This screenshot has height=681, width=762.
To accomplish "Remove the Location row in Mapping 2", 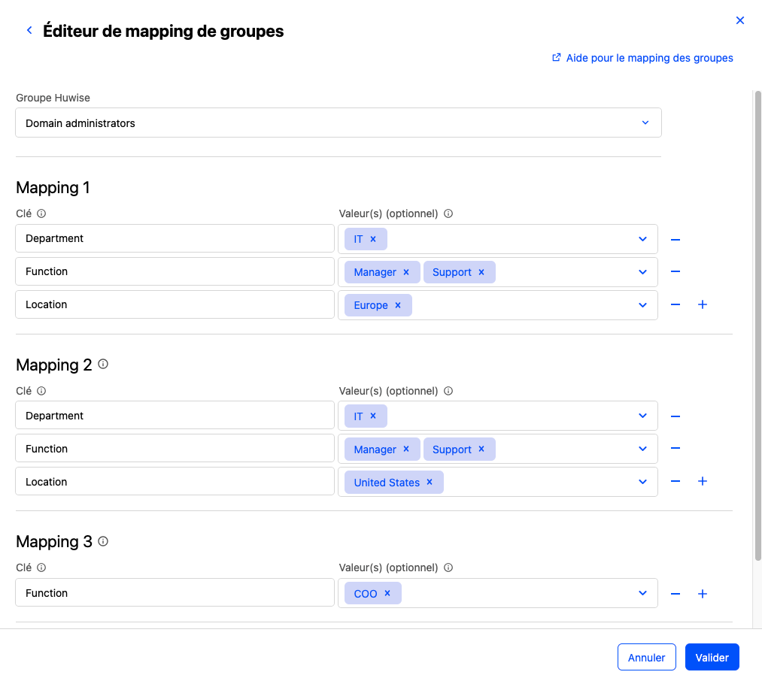I will [675, 482].
